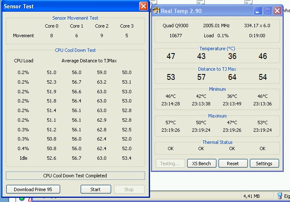Click the 4,41 MB status bar entry
This screenshot has height=202, width=290.
[x=252, y=196]
